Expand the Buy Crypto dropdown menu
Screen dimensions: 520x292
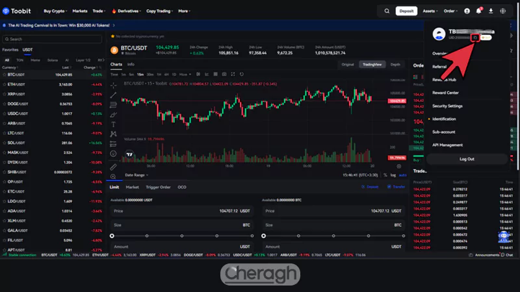(x=55, y=11)
